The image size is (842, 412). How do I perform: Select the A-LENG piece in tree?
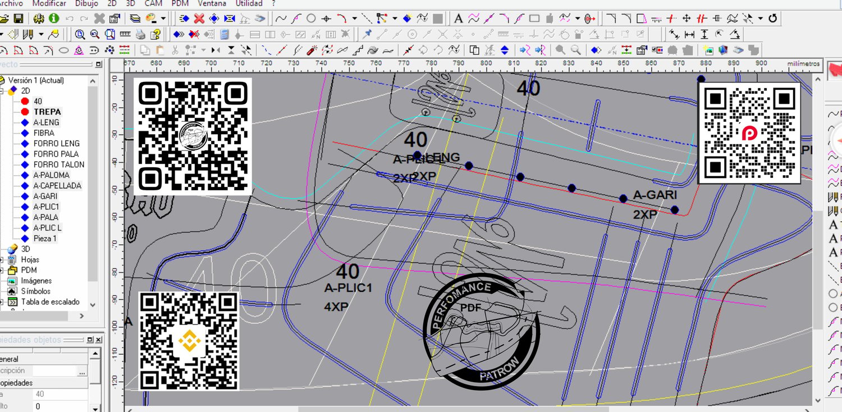[x=46, y=122]
